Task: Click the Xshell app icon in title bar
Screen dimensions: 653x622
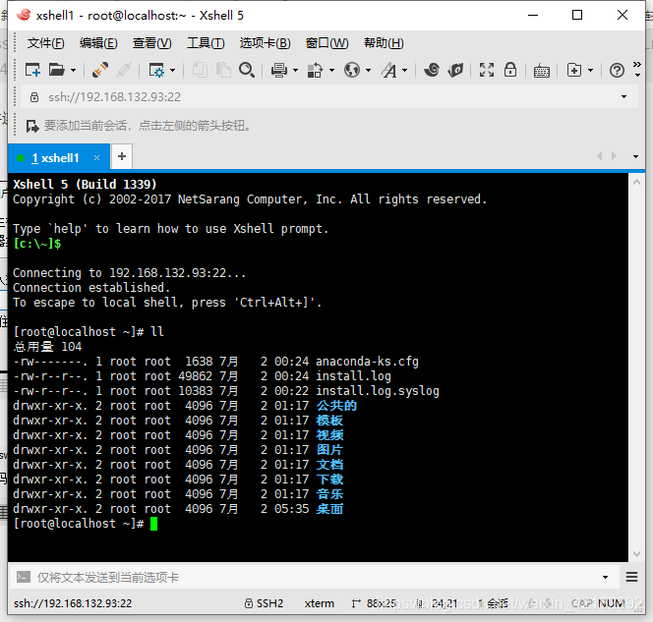Action: [24, 15]
